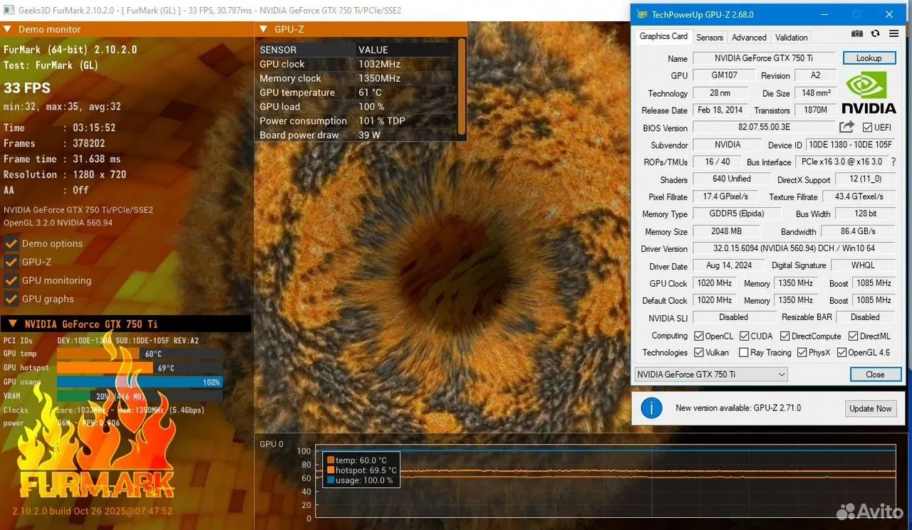Toggle the Ray Tracing checkbox

[x=744, y=352]
